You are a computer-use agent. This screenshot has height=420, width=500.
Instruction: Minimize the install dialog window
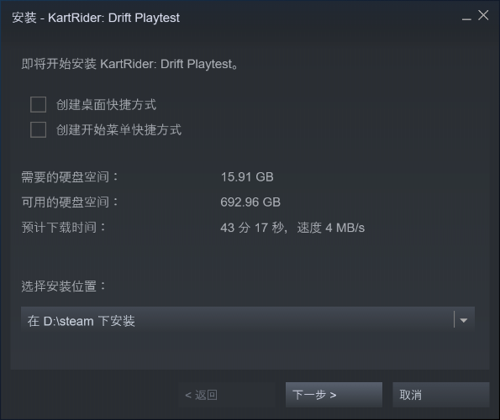pos(466,16)
